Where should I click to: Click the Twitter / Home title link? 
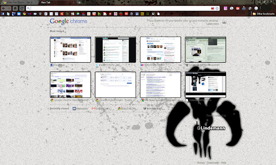pos(107,65)
